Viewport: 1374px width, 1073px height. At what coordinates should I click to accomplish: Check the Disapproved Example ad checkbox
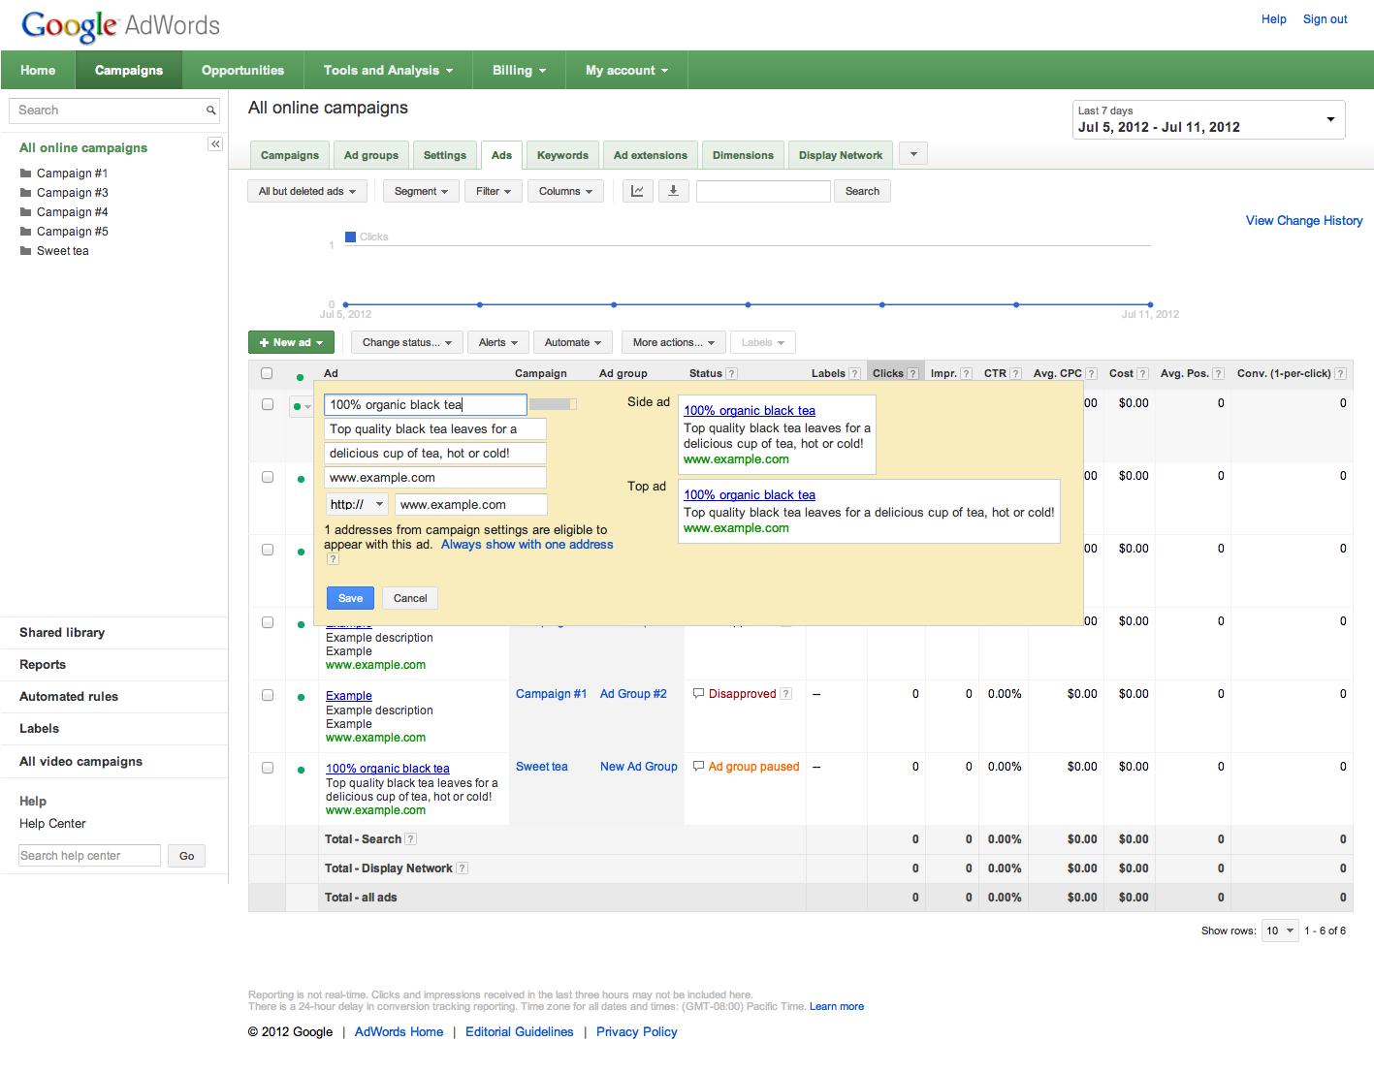coord(268,695)
